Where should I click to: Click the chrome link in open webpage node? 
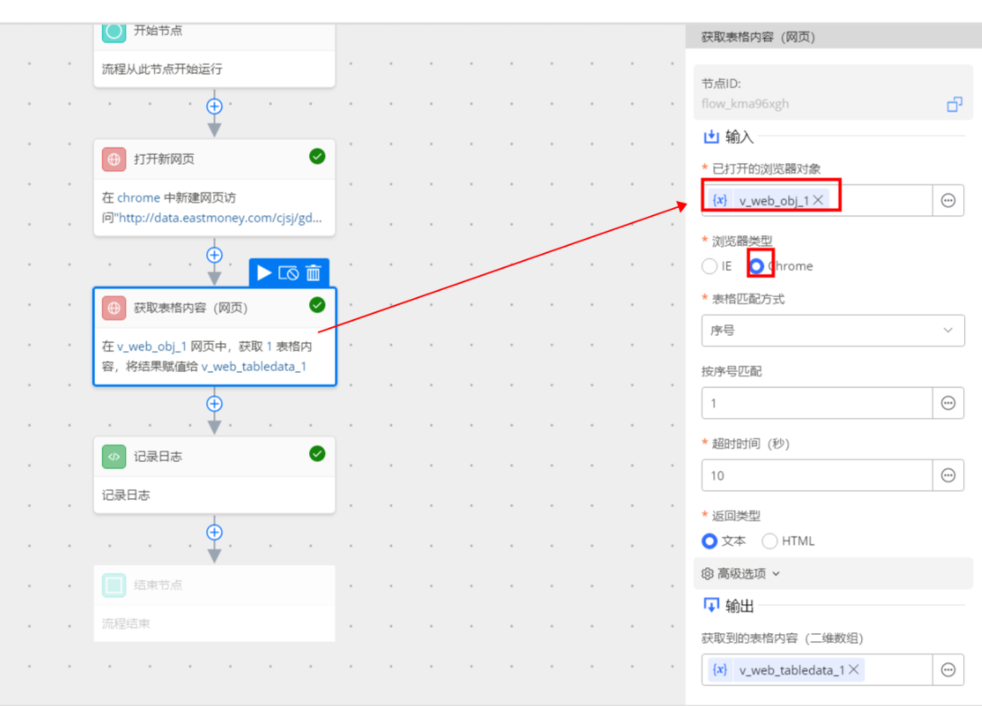[x=139, y=198]
